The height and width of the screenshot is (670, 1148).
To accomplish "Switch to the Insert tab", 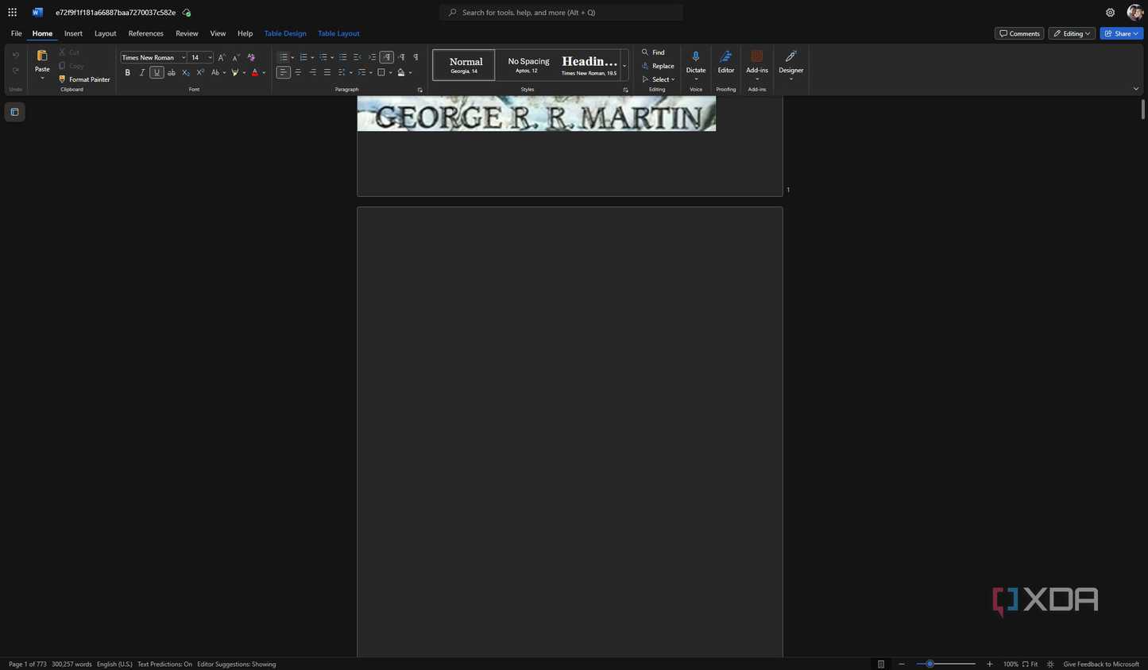I will (73, 33).
